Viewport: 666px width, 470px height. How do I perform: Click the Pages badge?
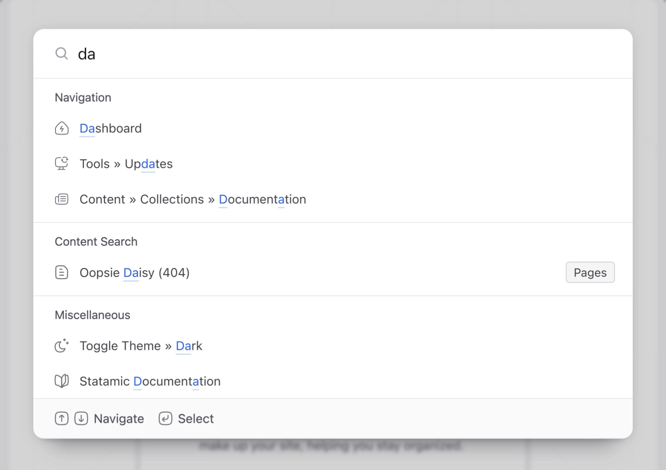tap(590, 273)
